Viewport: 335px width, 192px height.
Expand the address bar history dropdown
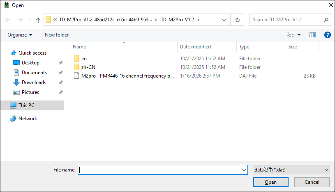(224, 20)
